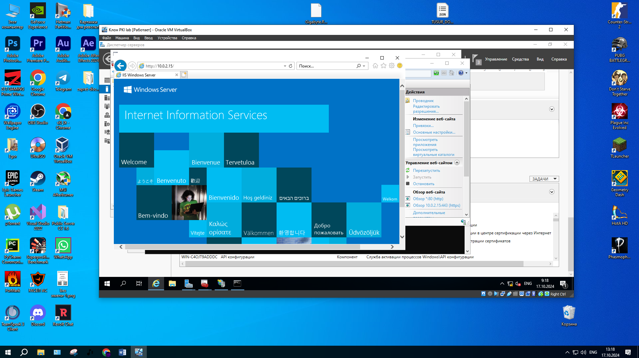This screenshot has width=639, height=358.
Task: Open the Internet Explorer home page icon
Action: point(375,66)
